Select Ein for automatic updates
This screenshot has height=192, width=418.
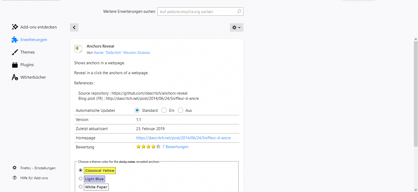164,110
